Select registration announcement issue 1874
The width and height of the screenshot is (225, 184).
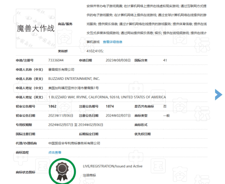click(110, 106)
